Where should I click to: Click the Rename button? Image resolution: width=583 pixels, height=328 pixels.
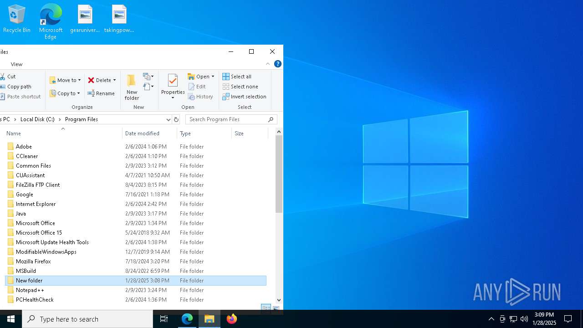point(101,93)
